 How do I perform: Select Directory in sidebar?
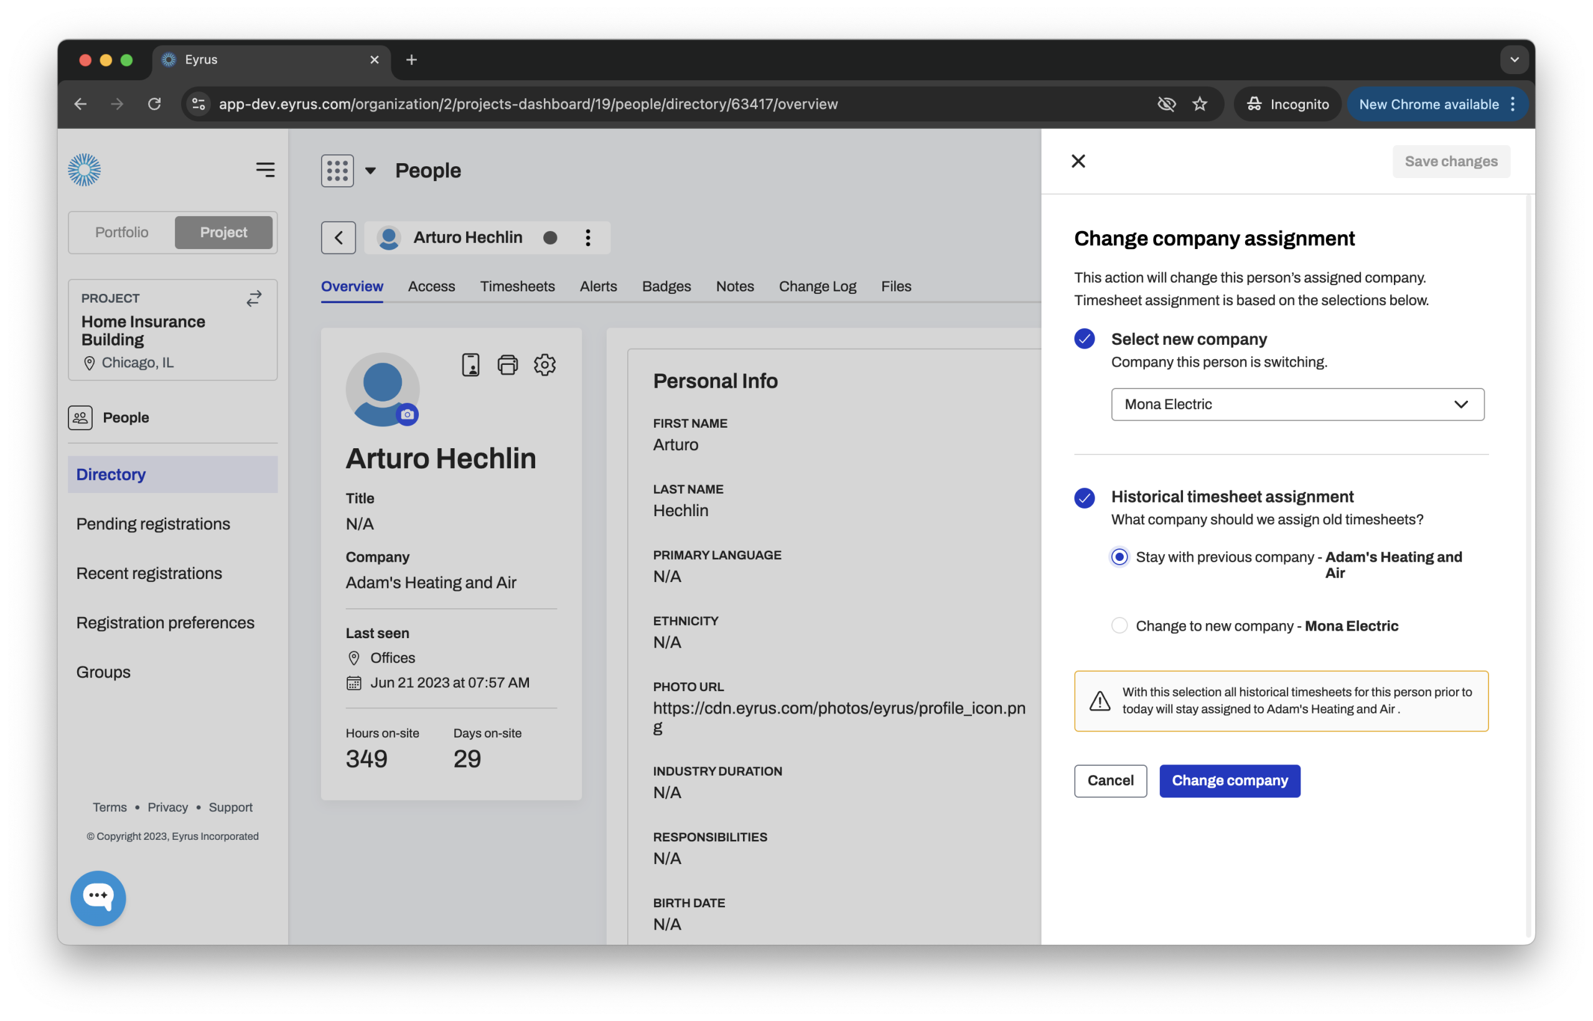pos(172,474)
